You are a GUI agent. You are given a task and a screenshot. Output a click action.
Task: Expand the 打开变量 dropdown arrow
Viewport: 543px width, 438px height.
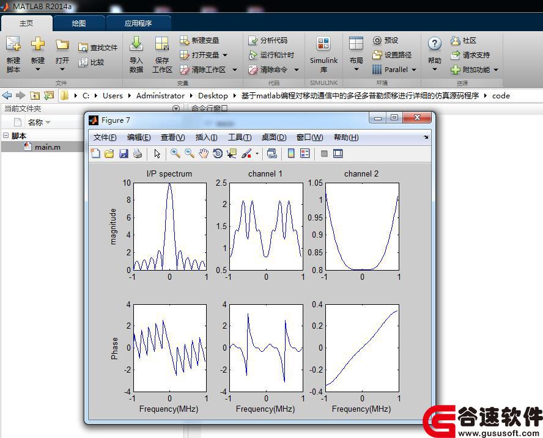coord(225,55)
